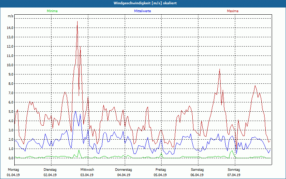Select the 04.04.19 date label
Viewport: 286px width, 179px height.
(124, 175)
